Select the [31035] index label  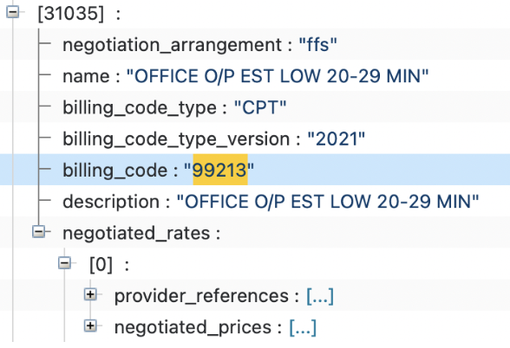(71, 14)
